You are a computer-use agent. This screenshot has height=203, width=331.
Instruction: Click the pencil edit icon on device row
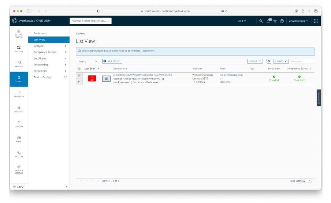coord(79,82)
